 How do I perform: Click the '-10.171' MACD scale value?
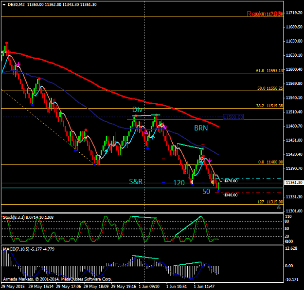point(292,279)
